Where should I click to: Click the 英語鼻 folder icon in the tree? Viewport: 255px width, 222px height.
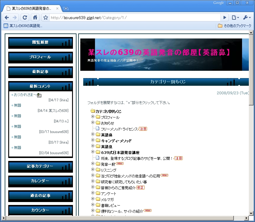coord(98,134)
